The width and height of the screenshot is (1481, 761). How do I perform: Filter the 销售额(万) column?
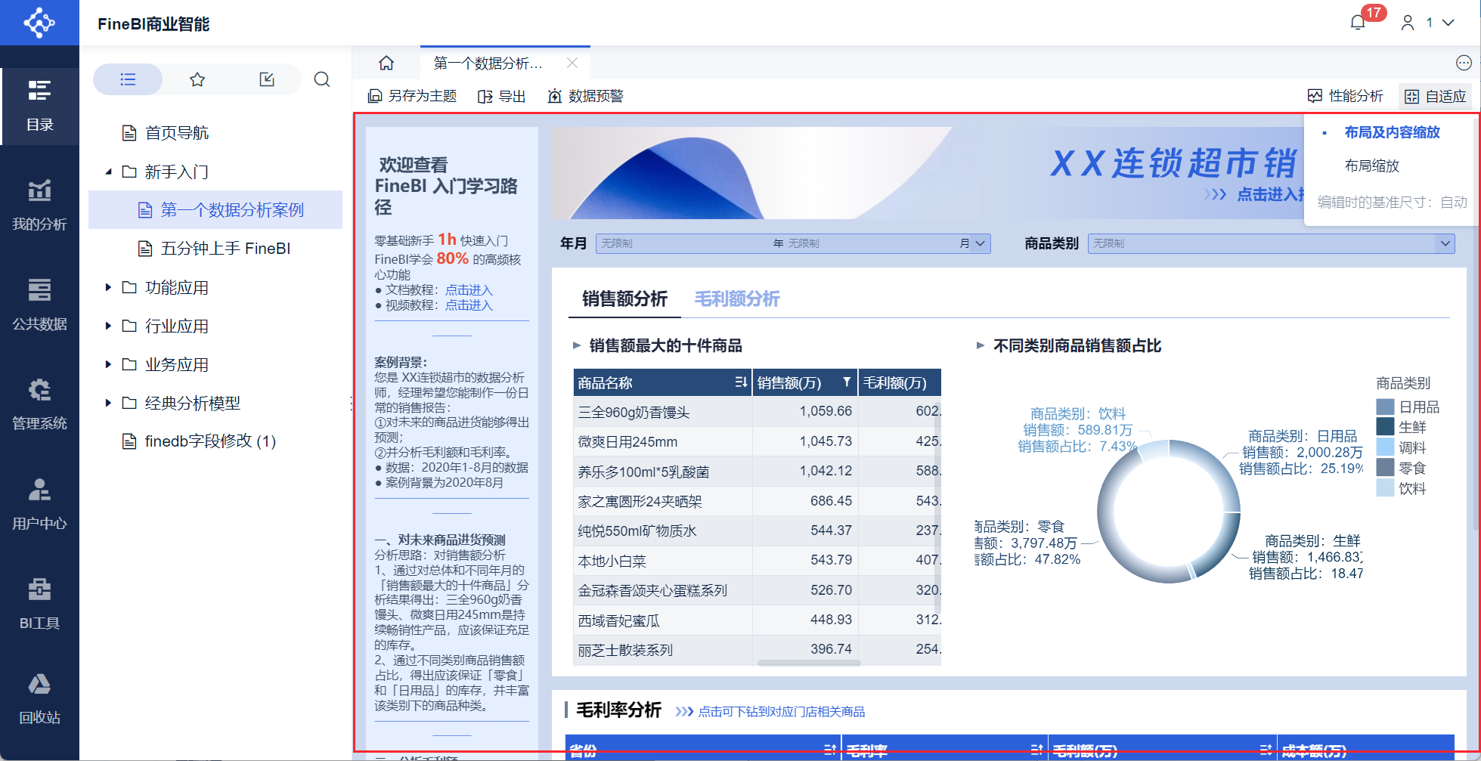pos(847,382)
